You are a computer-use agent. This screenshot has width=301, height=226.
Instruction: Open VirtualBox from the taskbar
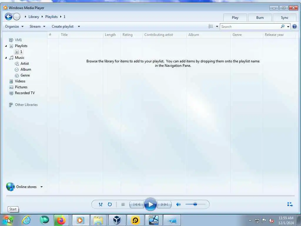(117, 220)
